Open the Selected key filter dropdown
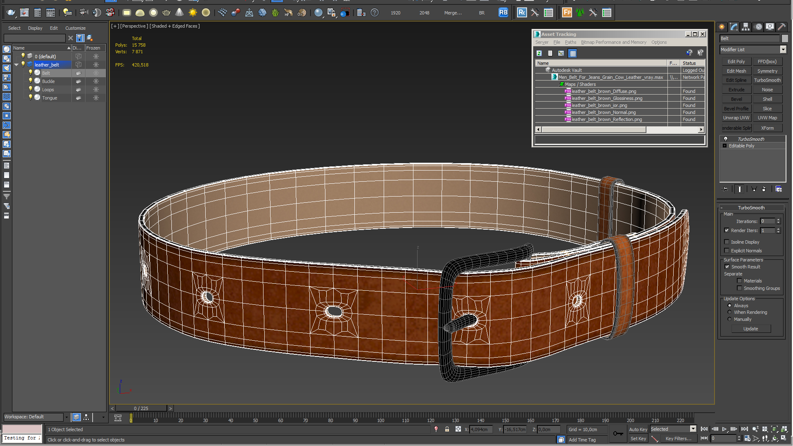 pos(693,429)
